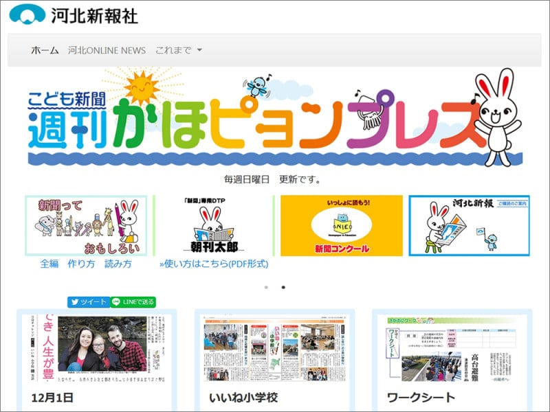
Task: Open the 河北ONLINE NEWS menu item
Action: (107, 49)
